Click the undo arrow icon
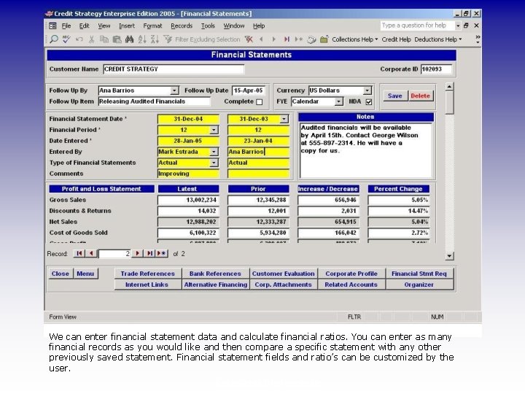The width and height of the screenshot is (525, 394). click(79, 39)
